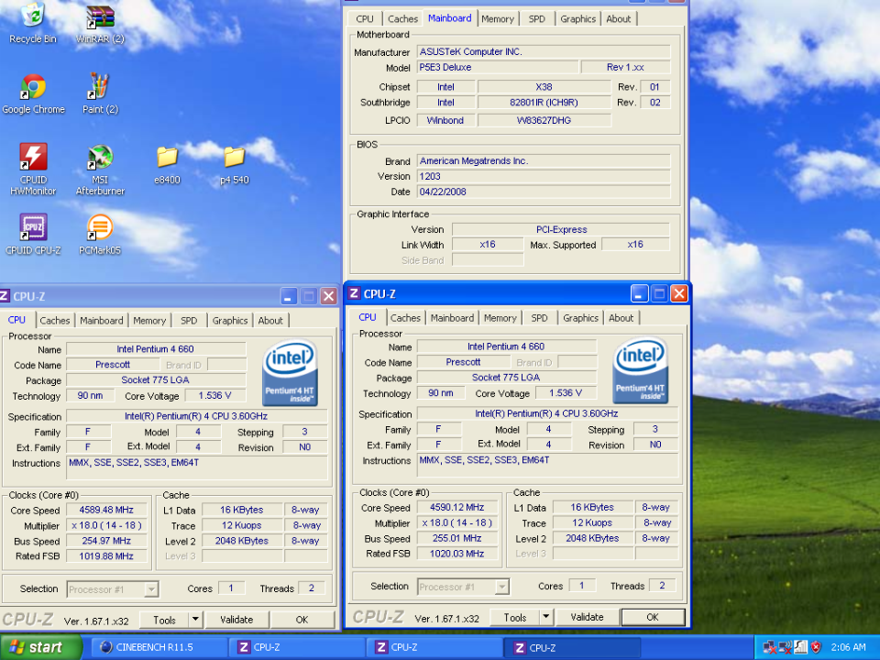Open Graphics tab in top Mainboard window
Viewport: 880px width, 660px height.
(x=577, y=18)
